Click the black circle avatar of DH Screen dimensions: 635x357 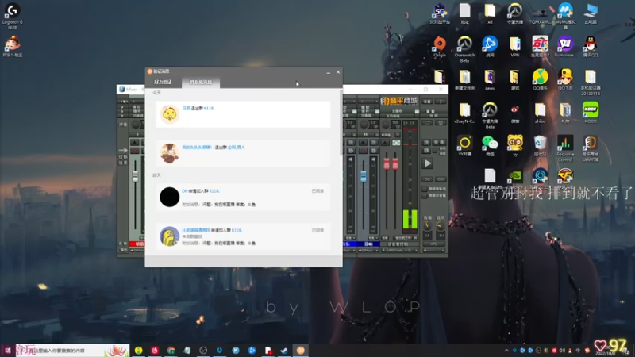169,197
